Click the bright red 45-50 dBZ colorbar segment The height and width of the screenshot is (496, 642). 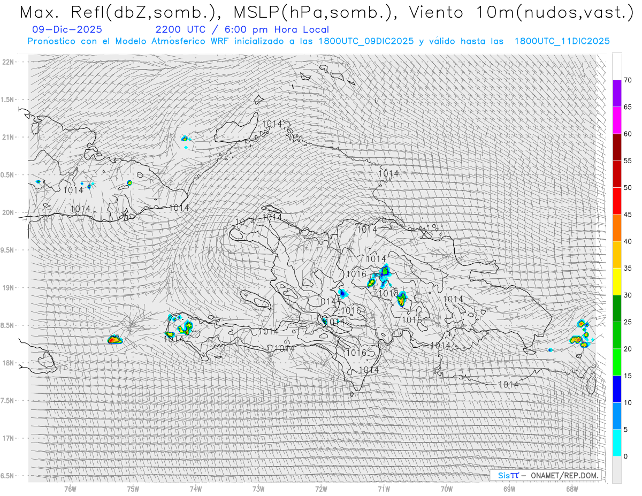coord(617,201)
